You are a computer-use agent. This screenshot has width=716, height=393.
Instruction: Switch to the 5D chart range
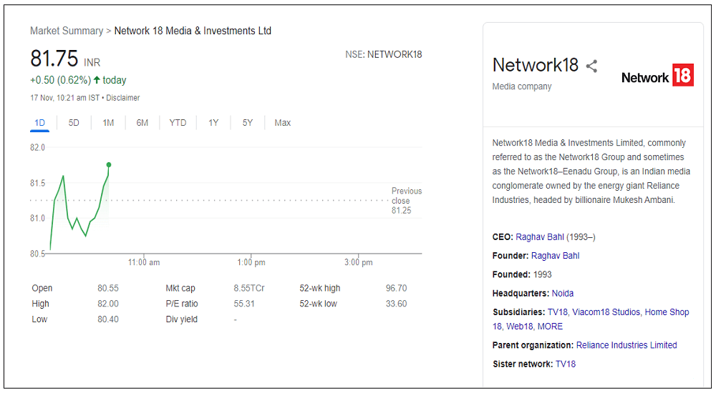(74, 123)
